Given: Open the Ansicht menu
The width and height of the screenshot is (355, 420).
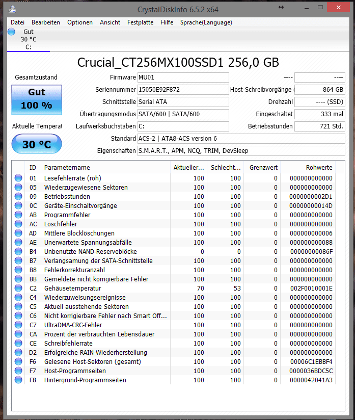Looking at the screenshot, I should point(110,22).
